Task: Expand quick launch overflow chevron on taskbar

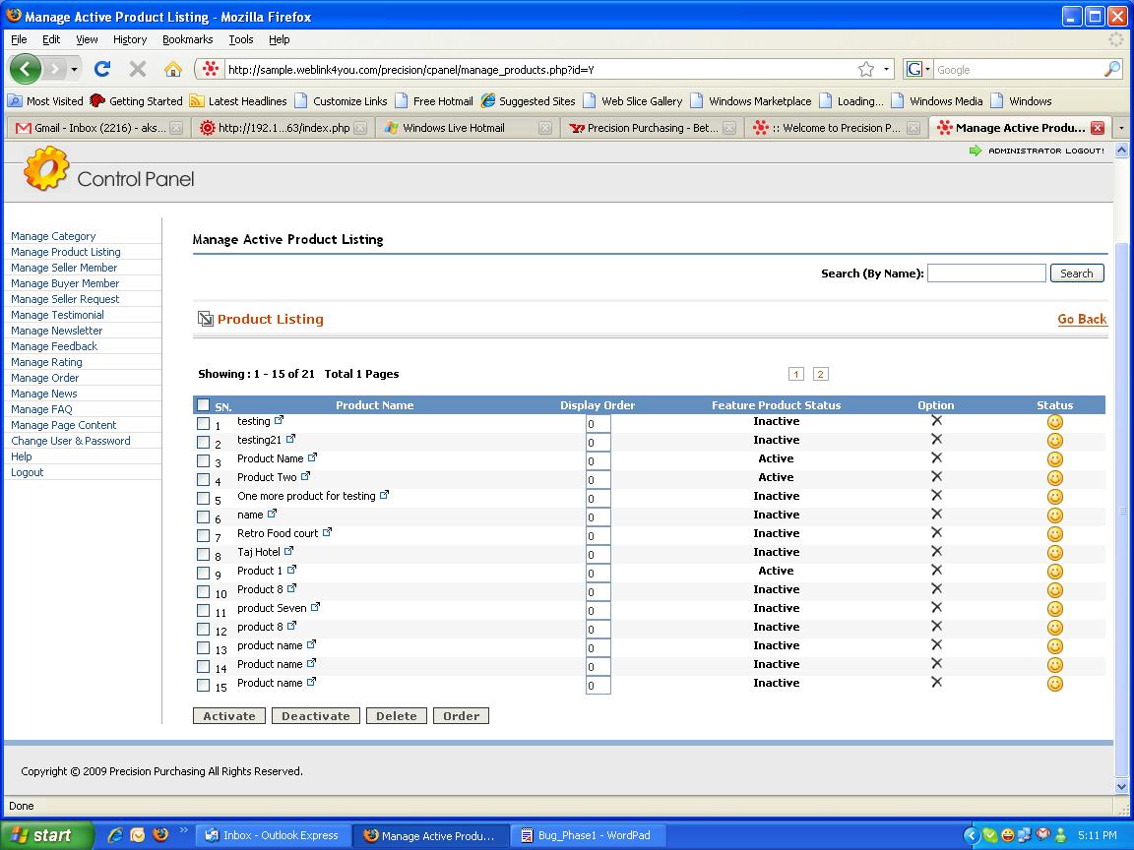Action: pos(183,830)
